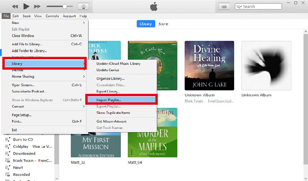Select Update iCloud Music Library

(122, 63)
